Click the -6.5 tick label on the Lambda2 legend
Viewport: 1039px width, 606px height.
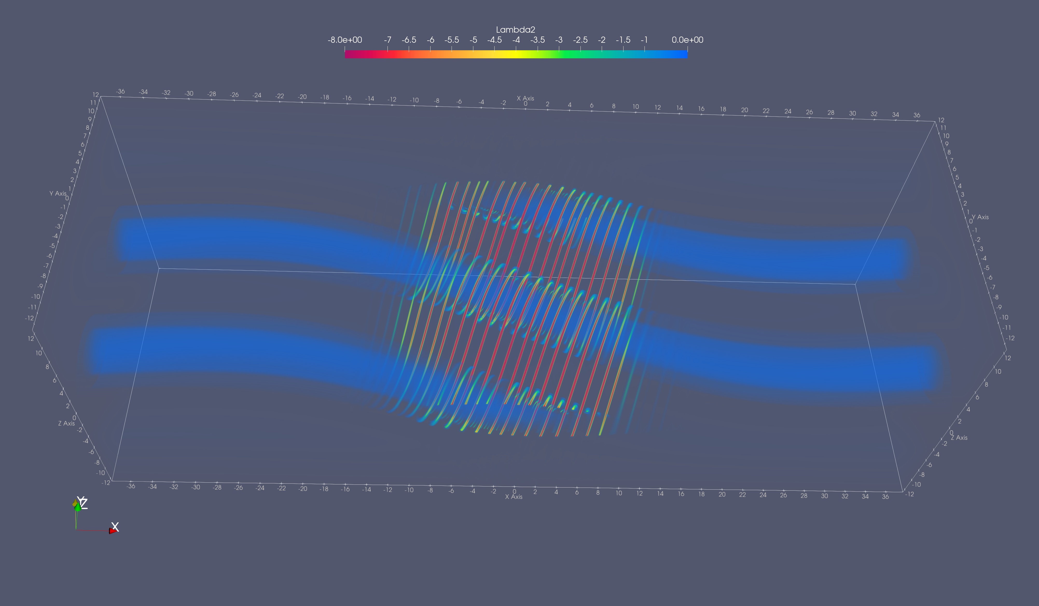(x=408, y=40)
